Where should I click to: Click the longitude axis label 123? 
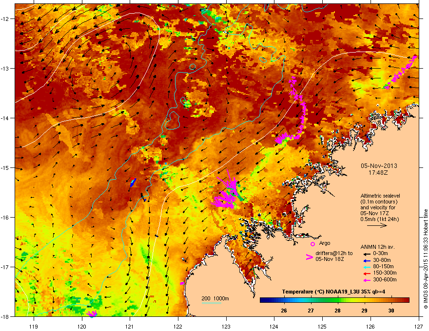click(226, 326)
